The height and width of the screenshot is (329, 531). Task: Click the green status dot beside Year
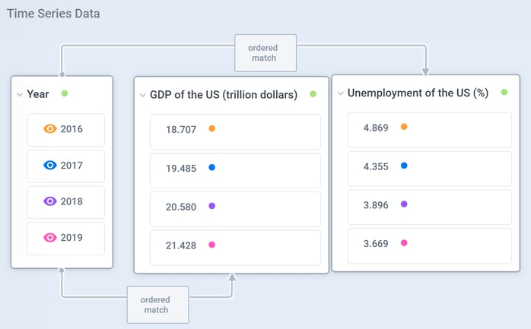click(x=65, y=93)
